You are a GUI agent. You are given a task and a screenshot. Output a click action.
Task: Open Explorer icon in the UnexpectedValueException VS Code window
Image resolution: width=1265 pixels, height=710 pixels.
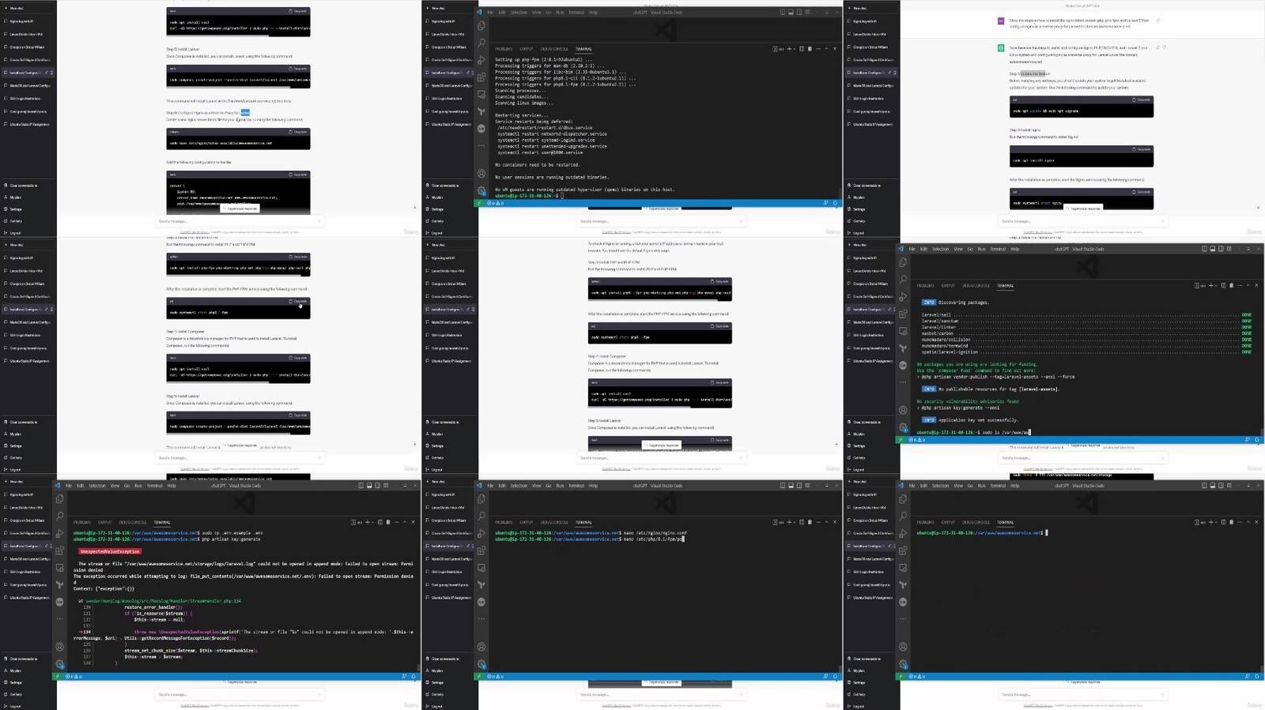(x=60, y=499)
